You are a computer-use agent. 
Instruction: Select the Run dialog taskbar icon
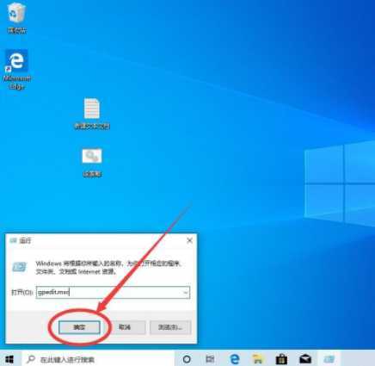coord(329,359)
